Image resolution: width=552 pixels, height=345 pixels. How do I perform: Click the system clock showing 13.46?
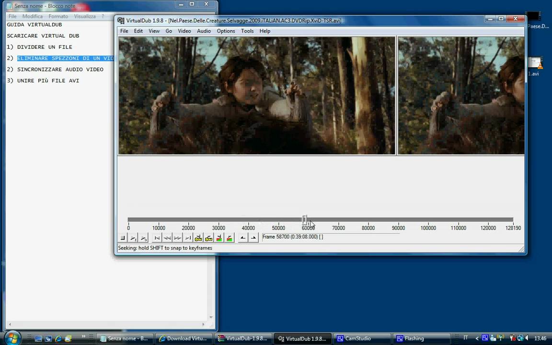click(540, 338)
